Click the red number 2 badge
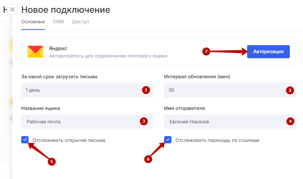 click(x=290, y=90)
